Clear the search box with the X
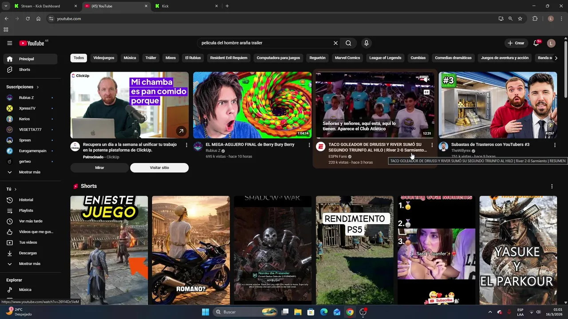The image size is (568, 319). [x=335, y=43]
